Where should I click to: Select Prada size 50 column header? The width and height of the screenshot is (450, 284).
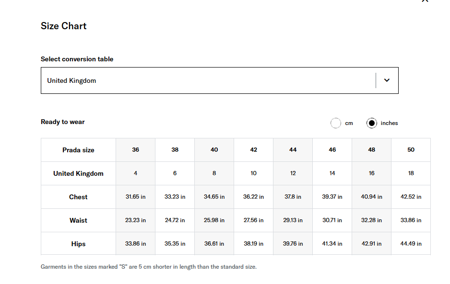(411, 150)
